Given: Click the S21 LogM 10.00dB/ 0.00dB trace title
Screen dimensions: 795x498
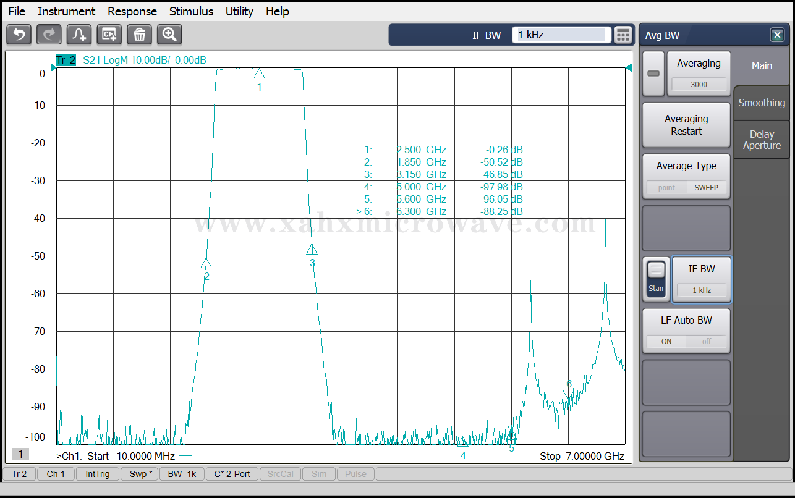Looking at the screenshot, I should 145,60.
